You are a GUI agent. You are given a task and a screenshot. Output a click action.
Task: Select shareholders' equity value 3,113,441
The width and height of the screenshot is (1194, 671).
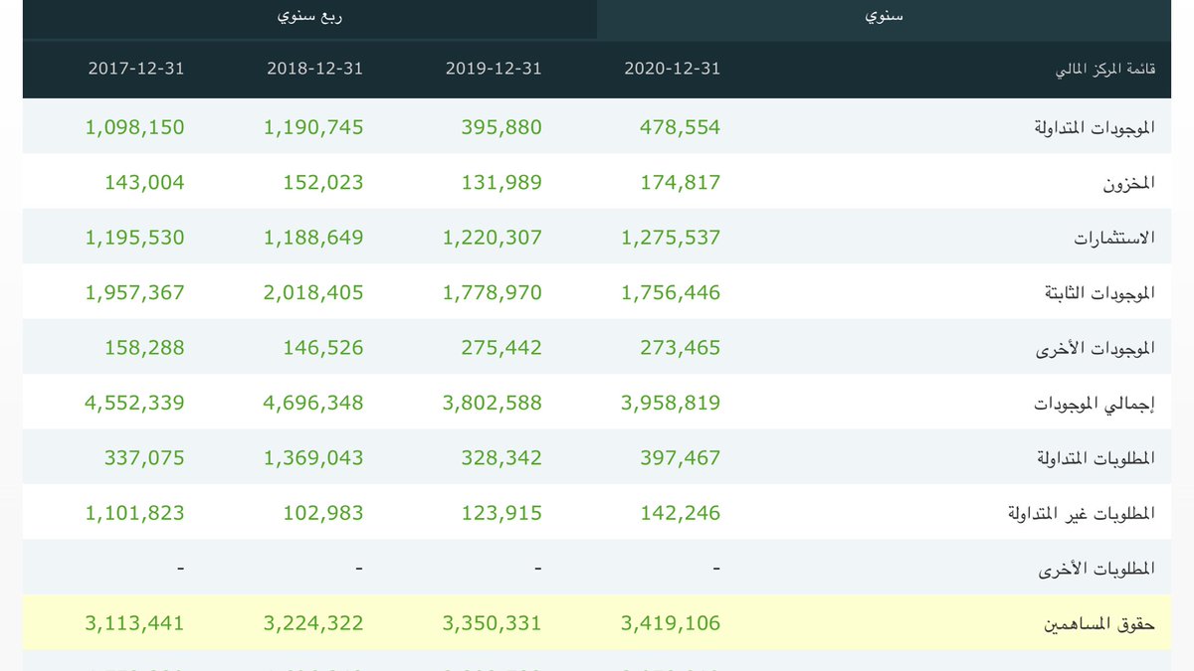point(135,624)
